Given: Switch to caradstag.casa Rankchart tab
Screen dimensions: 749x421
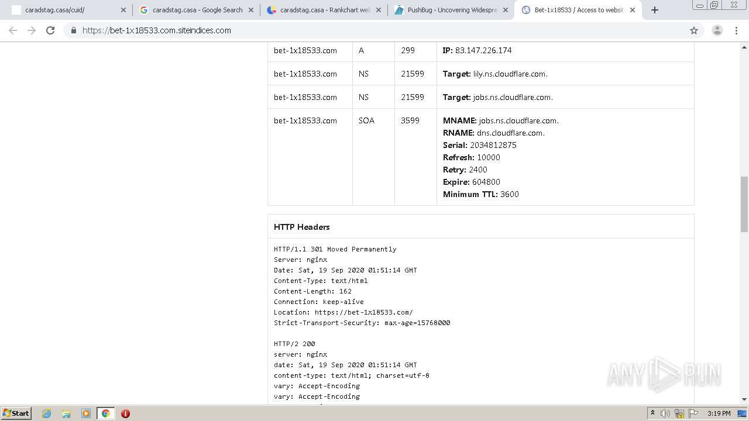Looking at the screenshot, I should click(x=324, y=10).
